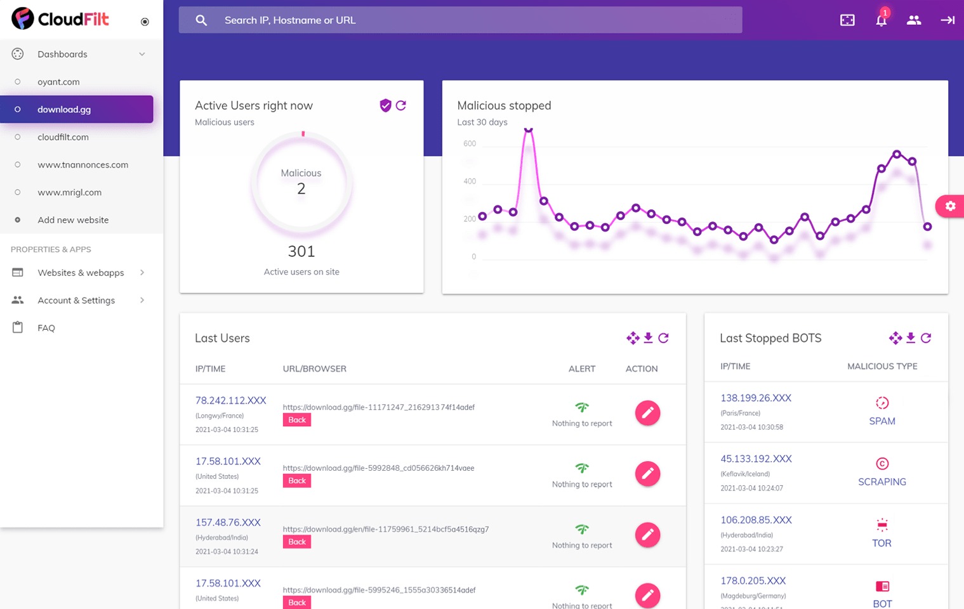The image size is (964, 609).
Task: Open bot IP 106.208.85.XXX
Action: click(756, 520)
